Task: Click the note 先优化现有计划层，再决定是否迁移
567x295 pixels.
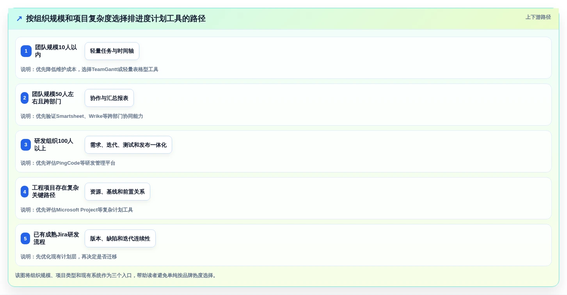Action: tap(69, 257)
